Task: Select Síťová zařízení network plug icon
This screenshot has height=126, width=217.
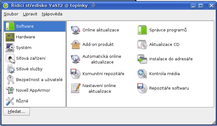Action: click(x=10, y=58)
